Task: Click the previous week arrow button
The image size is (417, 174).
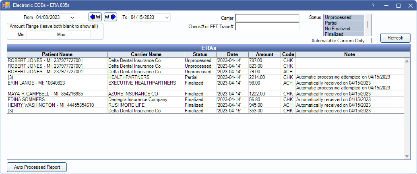Action: tap(95, 17)
